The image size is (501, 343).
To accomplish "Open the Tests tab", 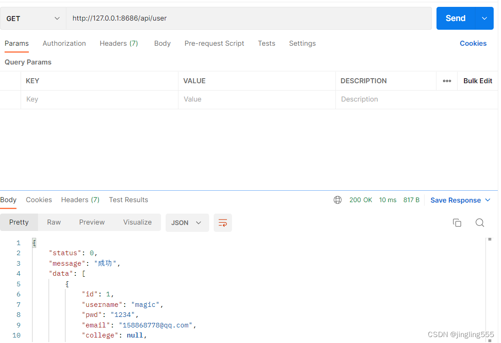I will [x=266, y=43].
